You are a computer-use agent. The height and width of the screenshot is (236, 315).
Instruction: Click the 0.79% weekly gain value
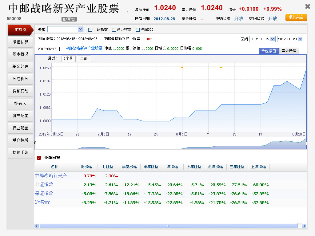90,176
